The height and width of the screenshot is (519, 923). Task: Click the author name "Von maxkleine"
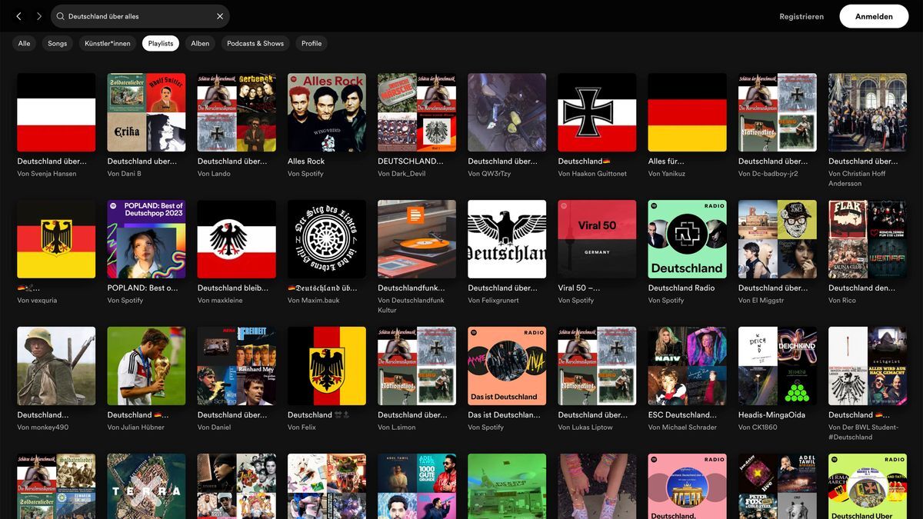point(220,301)
